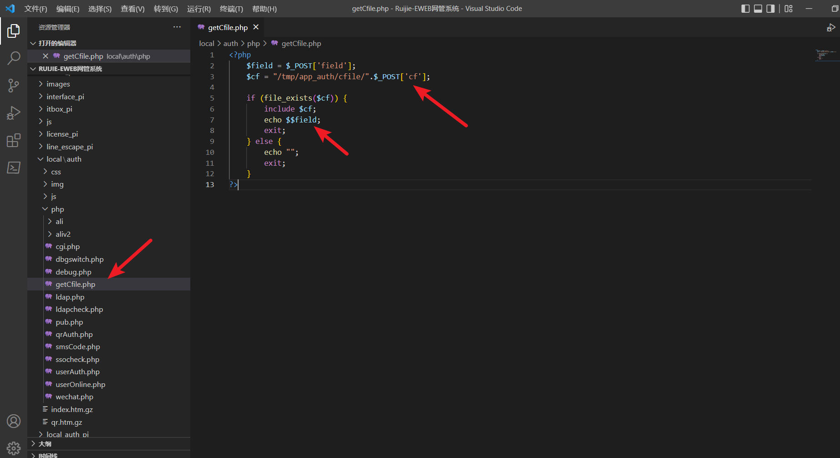Open the Search view in the Activity Bar

coord(14,58)
